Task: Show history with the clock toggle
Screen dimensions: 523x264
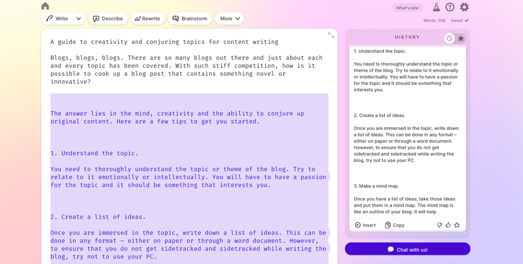Action: tap(450, 38)
